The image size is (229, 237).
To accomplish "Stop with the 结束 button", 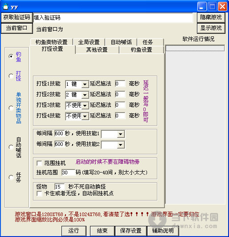I will coord(102,231).
